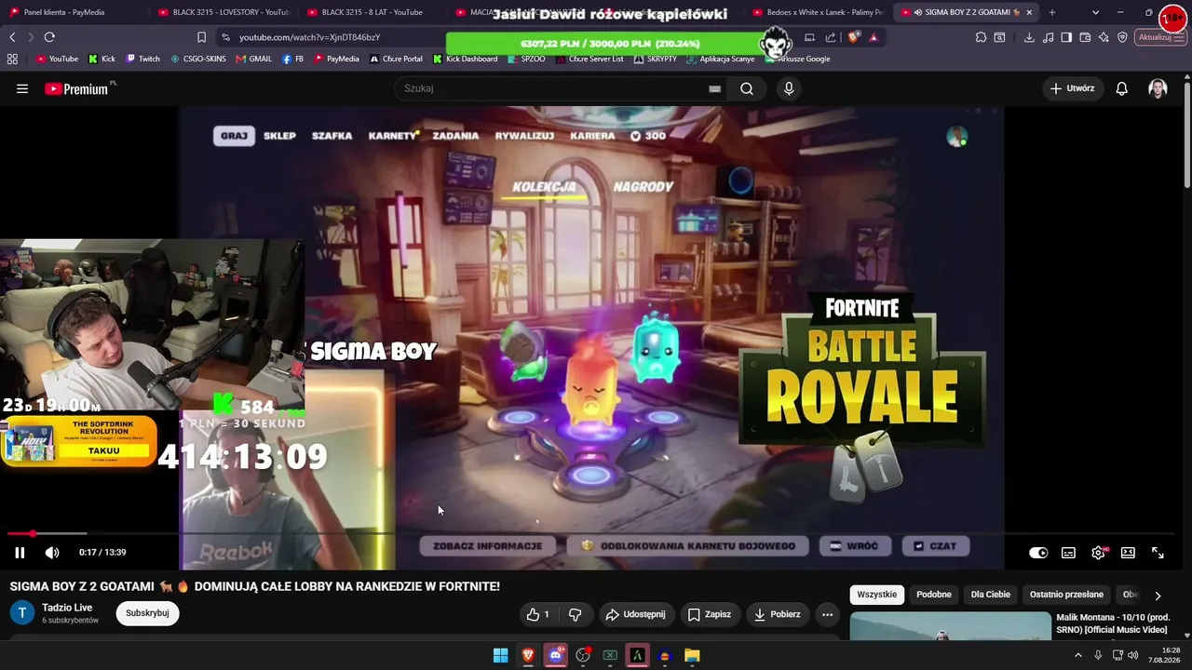Open the GMAIL bookmark

[x=253, y=59]
